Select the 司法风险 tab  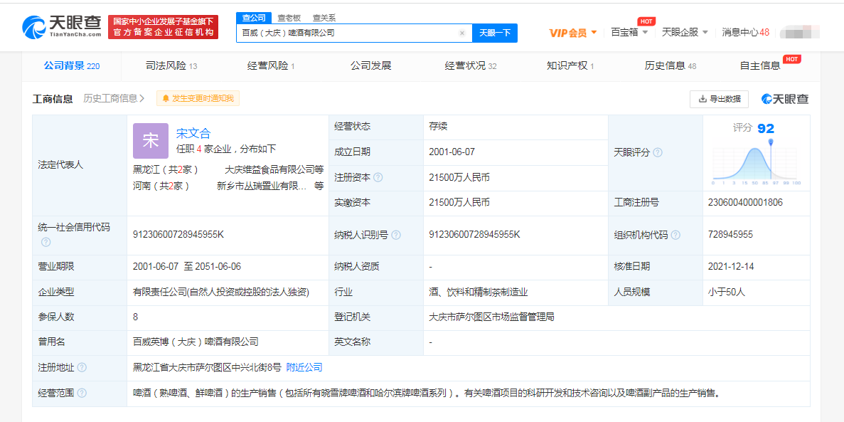pyautogui.click(x=171, y=66)
